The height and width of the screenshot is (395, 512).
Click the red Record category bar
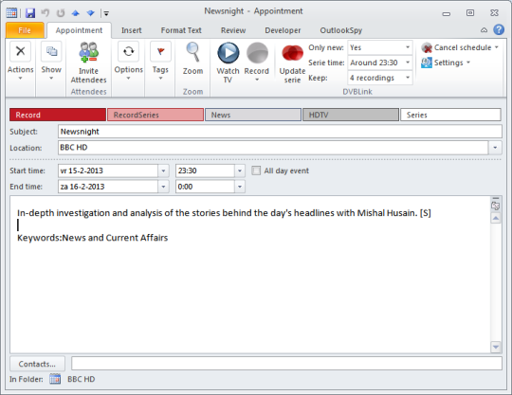coord(58,115)
